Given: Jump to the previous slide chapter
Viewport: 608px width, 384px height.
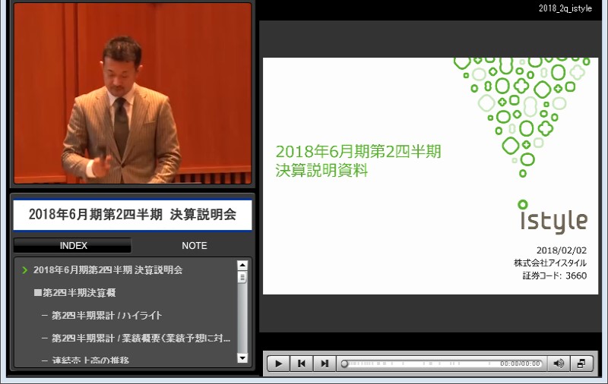Looking at the screenshot, I should click(x=301, y=364).
